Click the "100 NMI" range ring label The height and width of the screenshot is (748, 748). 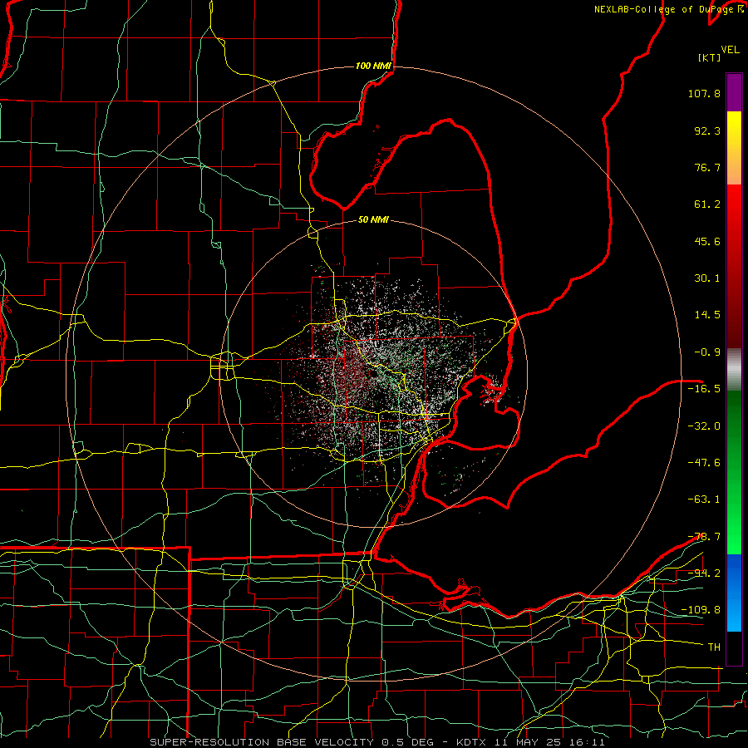[373, 66]
